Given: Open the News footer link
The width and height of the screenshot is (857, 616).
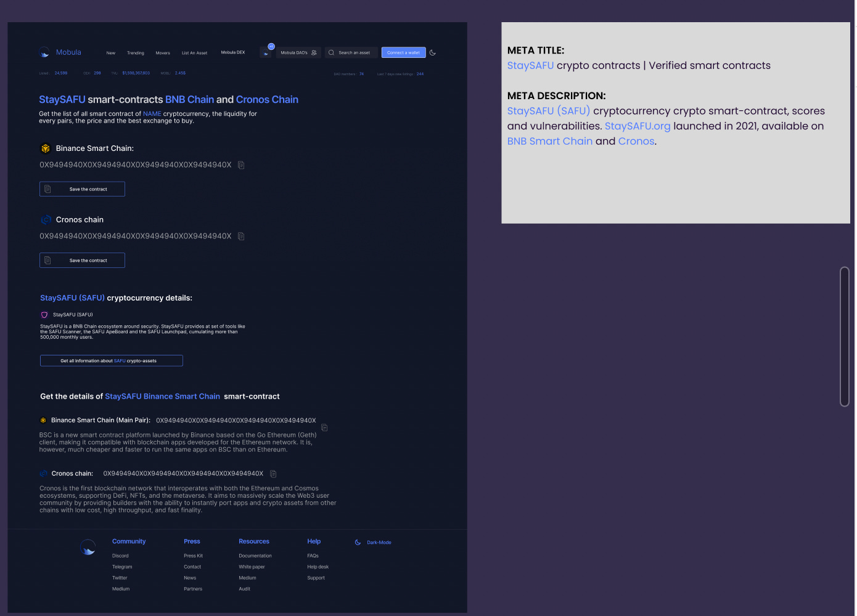Looking at the screenshot, I should pos(190,578).
